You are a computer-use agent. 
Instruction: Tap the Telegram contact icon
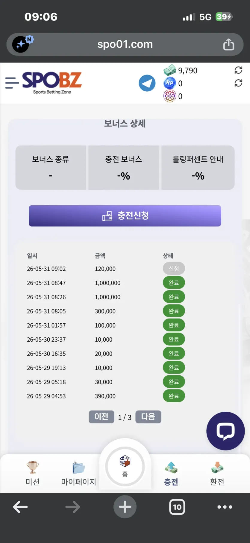(147, 83)
